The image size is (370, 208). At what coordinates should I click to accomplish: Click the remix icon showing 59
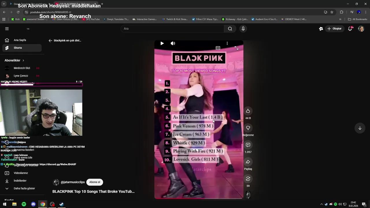[x=248, y=179]
